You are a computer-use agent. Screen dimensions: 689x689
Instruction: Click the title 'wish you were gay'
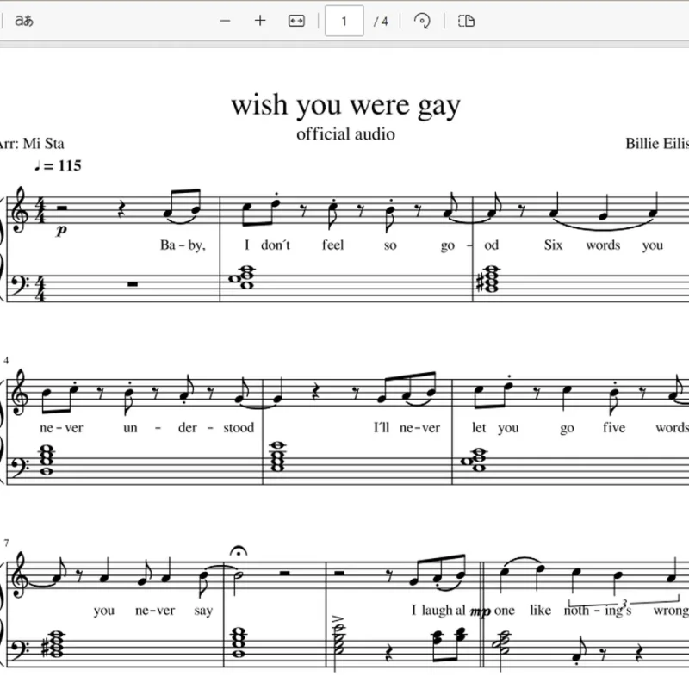pyautogui.click(x=346, y=105)
